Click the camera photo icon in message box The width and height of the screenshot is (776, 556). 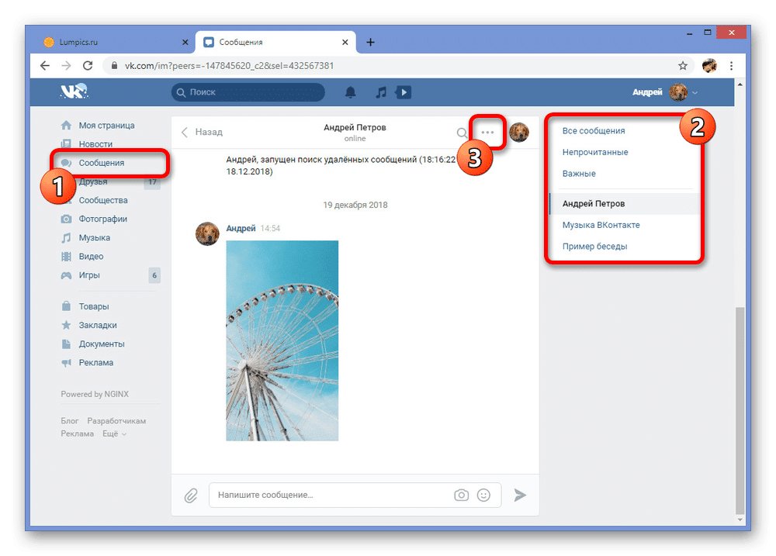point(461,495)
